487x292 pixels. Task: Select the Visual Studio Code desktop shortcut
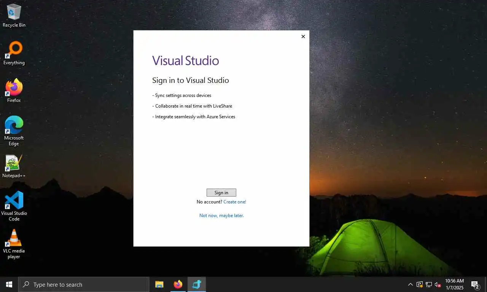coord(14,206)
